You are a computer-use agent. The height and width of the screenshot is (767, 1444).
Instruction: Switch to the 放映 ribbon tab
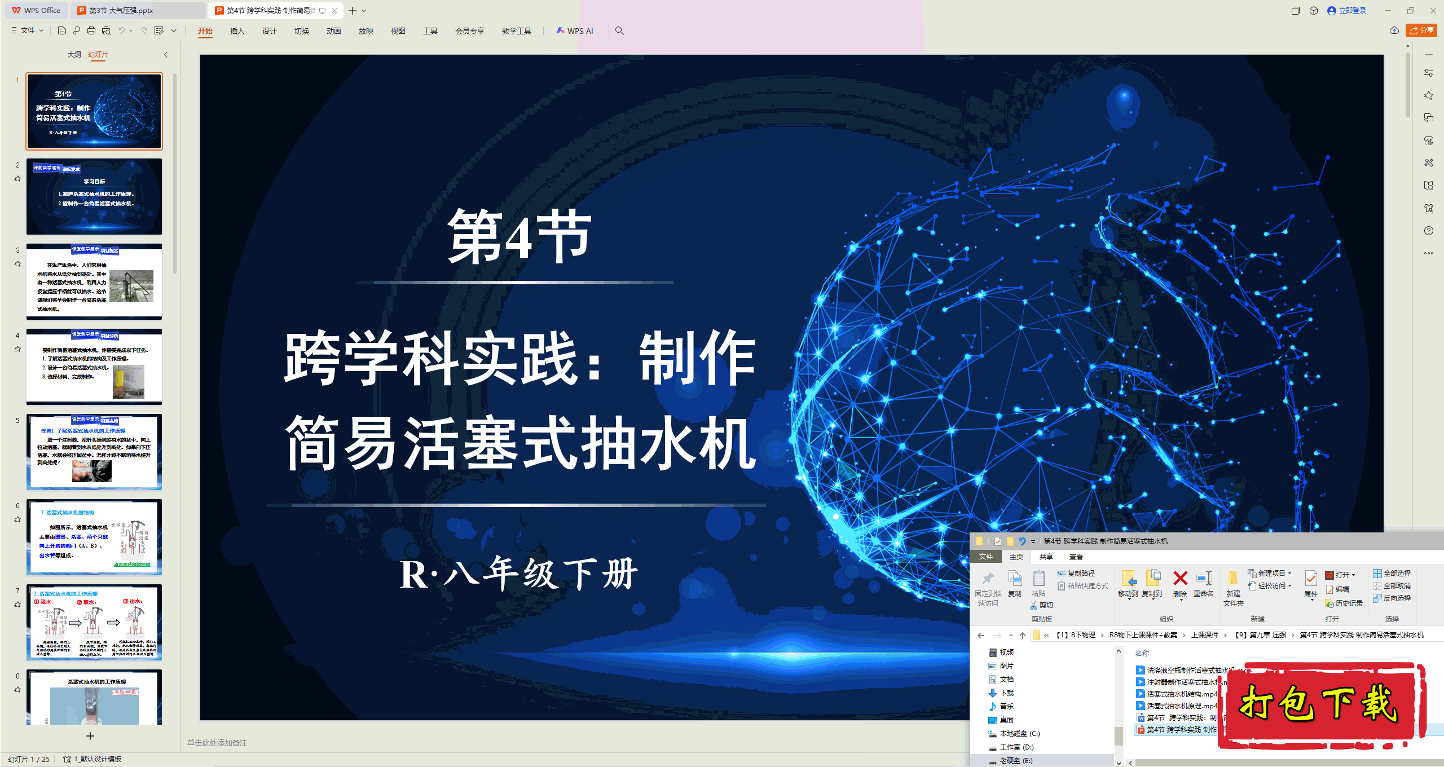366,31
